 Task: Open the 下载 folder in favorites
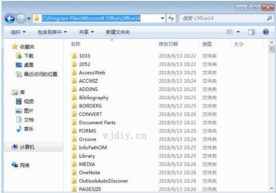pos(28,56)
